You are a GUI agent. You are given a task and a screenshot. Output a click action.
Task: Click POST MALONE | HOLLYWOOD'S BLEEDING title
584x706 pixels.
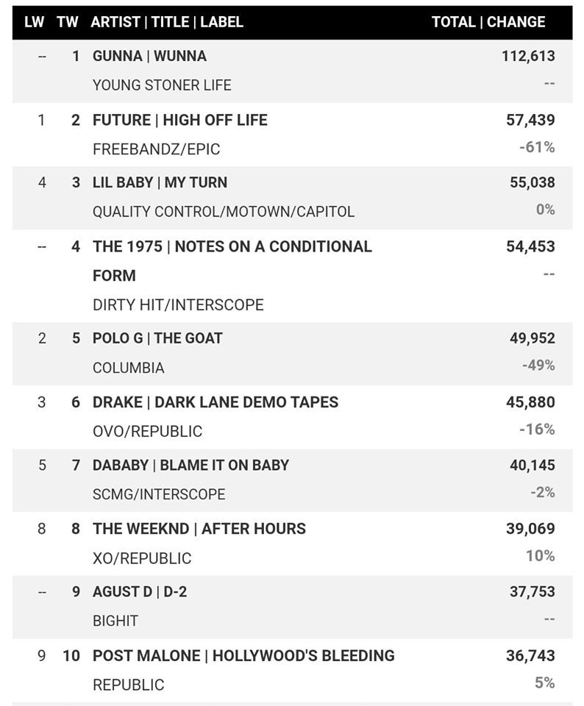pyautogui.click(x=243, y=655)
